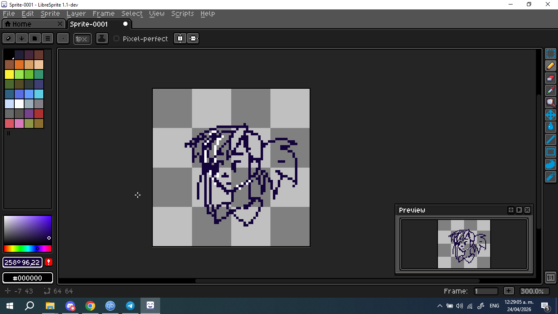Open File Explorer from the taskbar
The height and width of the screenshot is (314, 558).
coord(50,305)
